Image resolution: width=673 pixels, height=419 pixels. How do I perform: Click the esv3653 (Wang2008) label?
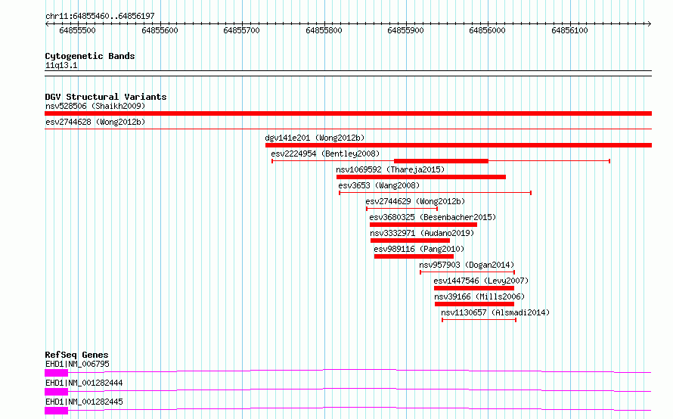(x=379, y=185)
